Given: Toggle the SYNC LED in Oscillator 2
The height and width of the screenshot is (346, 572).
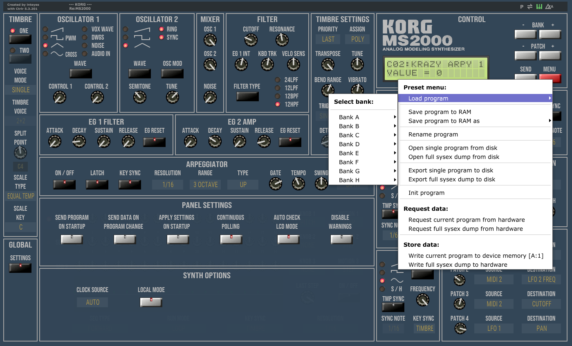Looking at the screenshot, I should click(162, 38).
